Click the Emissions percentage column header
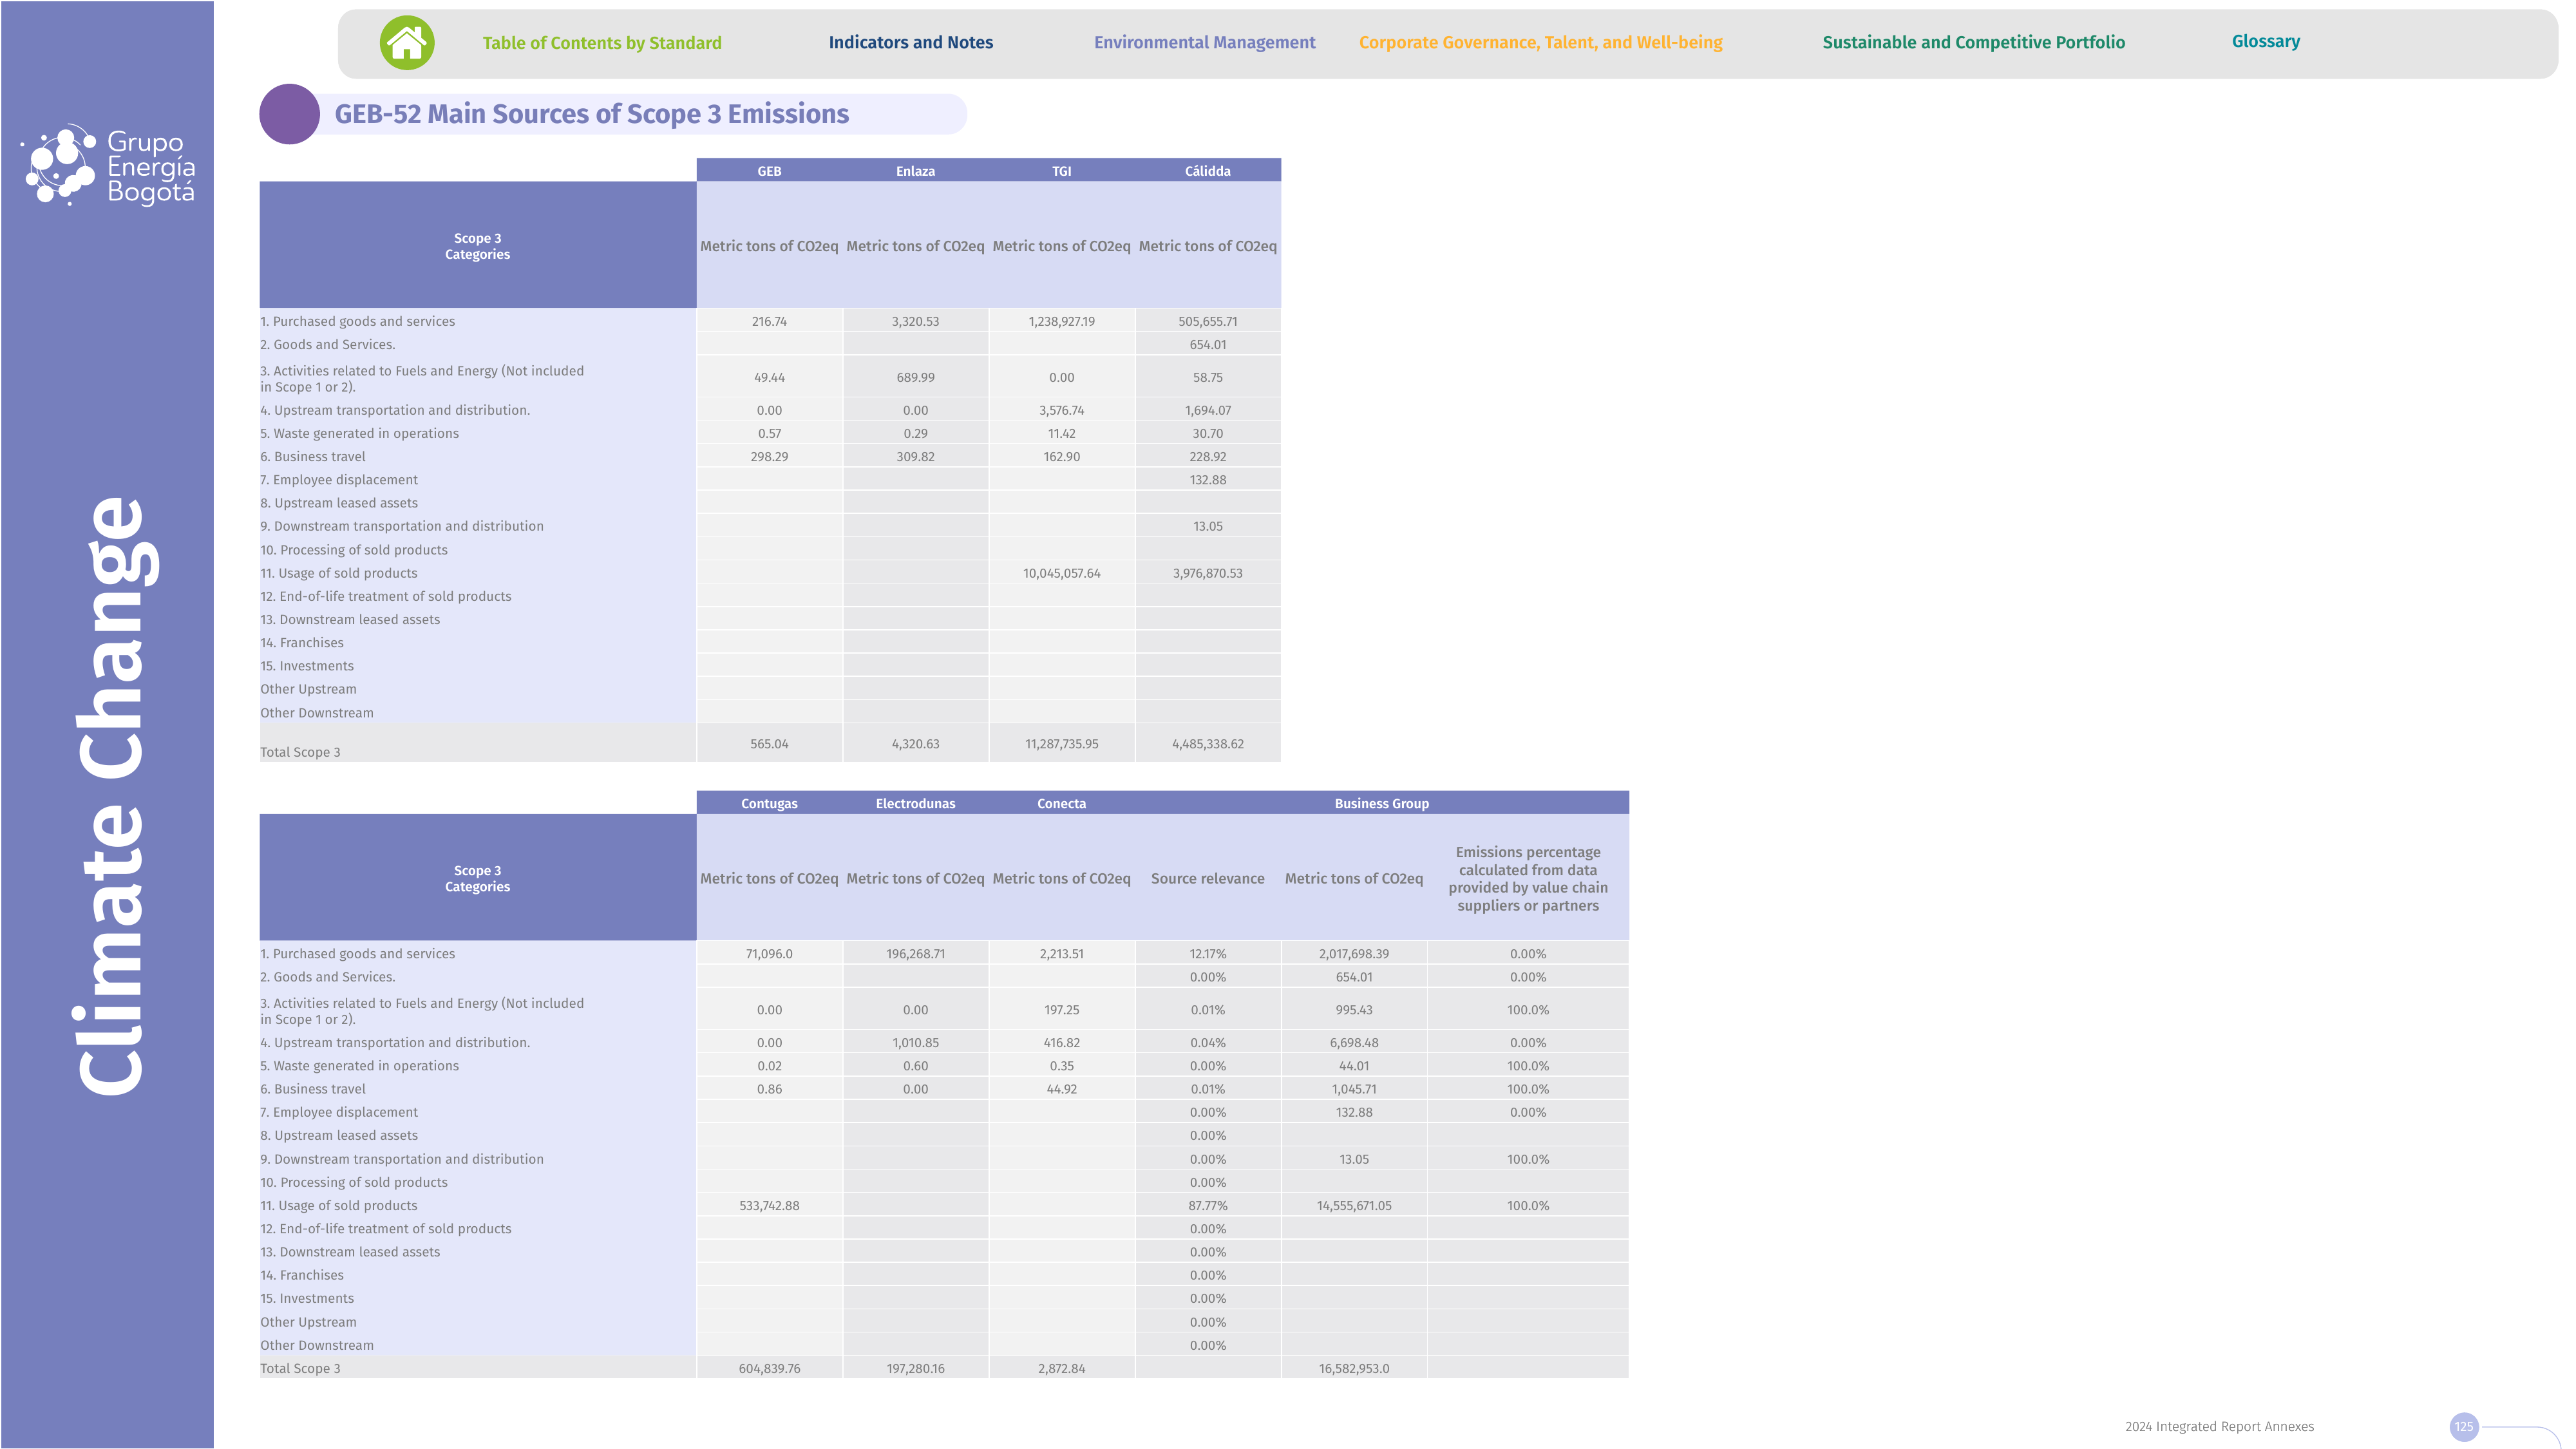The width and height of the screenshot is (2576, 1449). click(1528, 879)
